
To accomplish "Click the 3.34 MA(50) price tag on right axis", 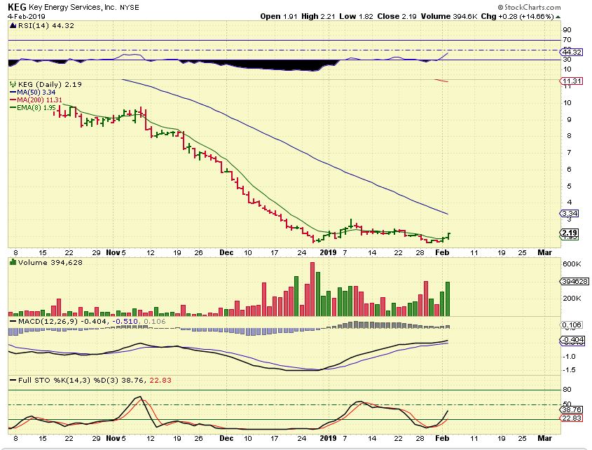I will [x=570, y=214].
